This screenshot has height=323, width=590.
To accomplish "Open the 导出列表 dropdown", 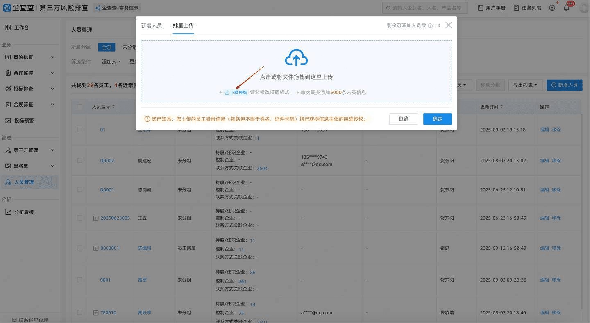I will [x=525, y=85].
